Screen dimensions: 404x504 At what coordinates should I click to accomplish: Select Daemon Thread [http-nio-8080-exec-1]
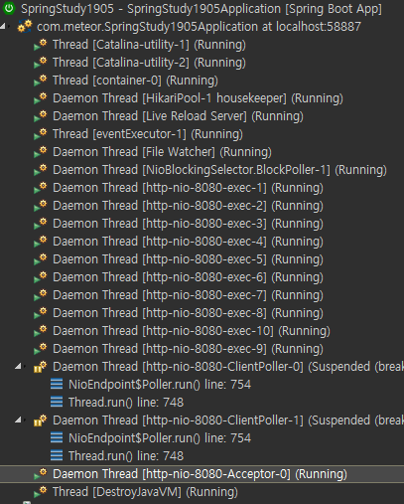coord(188,188)
